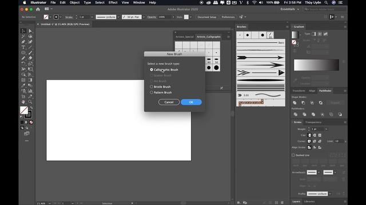Screen dimensions: 366x205
Task: Choose the Round Cap stroke icon
Action: [x=315, y=135]
